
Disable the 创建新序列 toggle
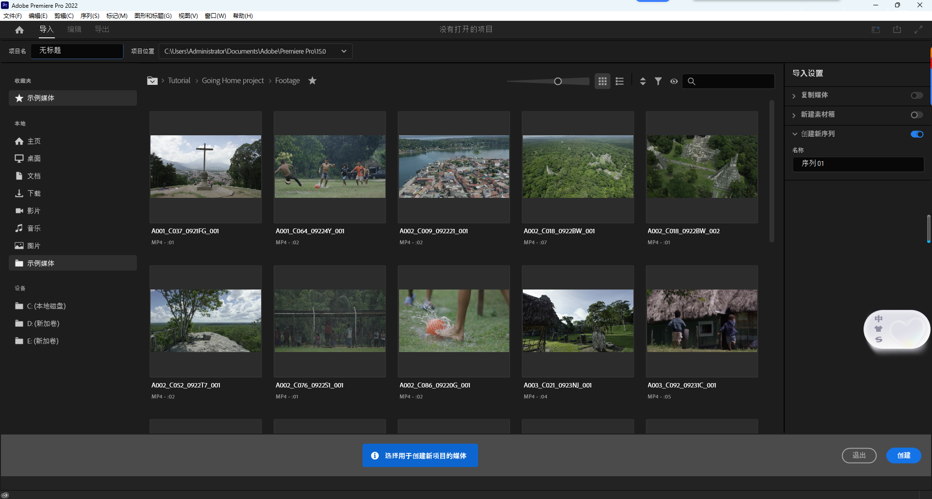tap(917, 134)
